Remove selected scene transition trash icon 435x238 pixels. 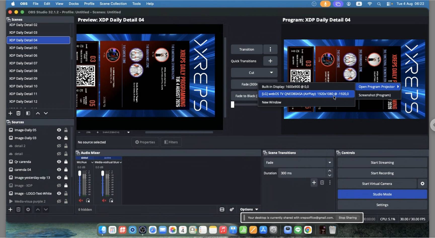322,183
